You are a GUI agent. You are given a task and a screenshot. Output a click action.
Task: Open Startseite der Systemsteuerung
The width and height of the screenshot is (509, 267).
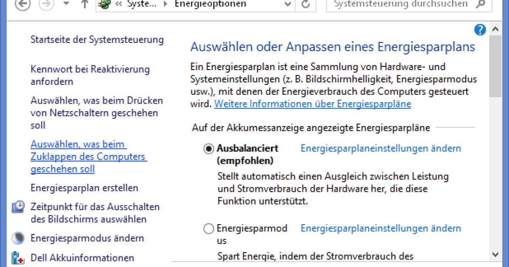[x=97, y=39]
